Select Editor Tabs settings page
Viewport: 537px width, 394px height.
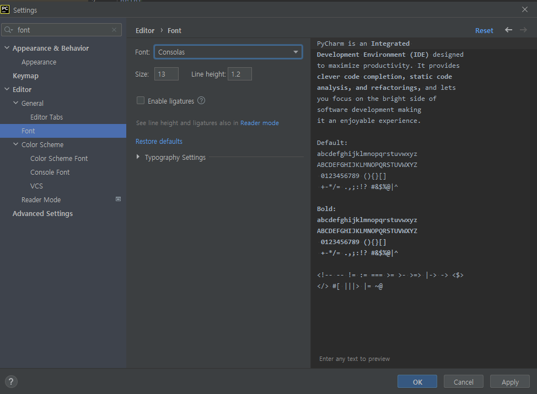[x=46, y=117]
